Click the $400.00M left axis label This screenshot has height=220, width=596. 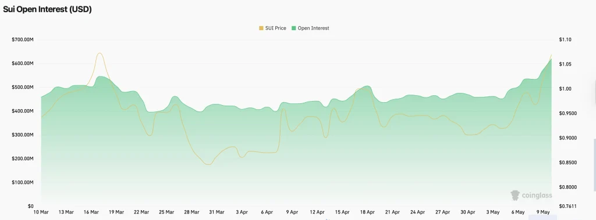pyautogui.click(x=23, y=111)
